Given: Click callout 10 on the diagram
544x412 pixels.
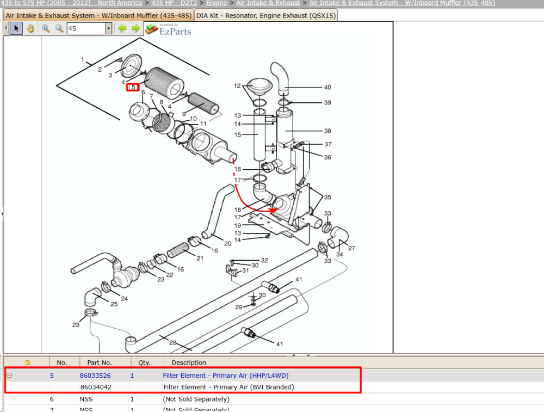Looking at the screenshot, I should click(x=193, y=118).
